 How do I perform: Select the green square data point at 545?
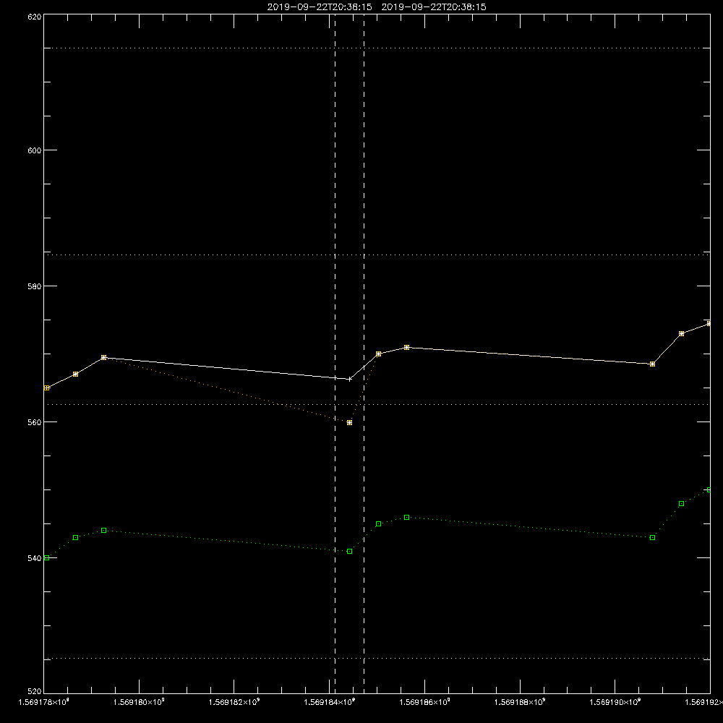pyautogui.click(x=379, y=523)
